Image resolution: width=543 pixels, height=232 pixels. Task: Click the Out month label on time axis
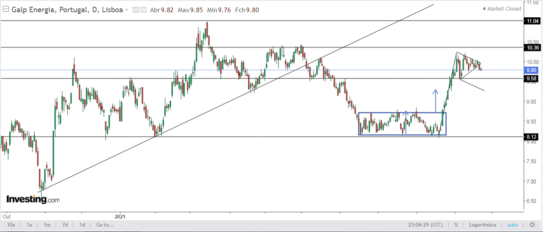pos(7,216)
